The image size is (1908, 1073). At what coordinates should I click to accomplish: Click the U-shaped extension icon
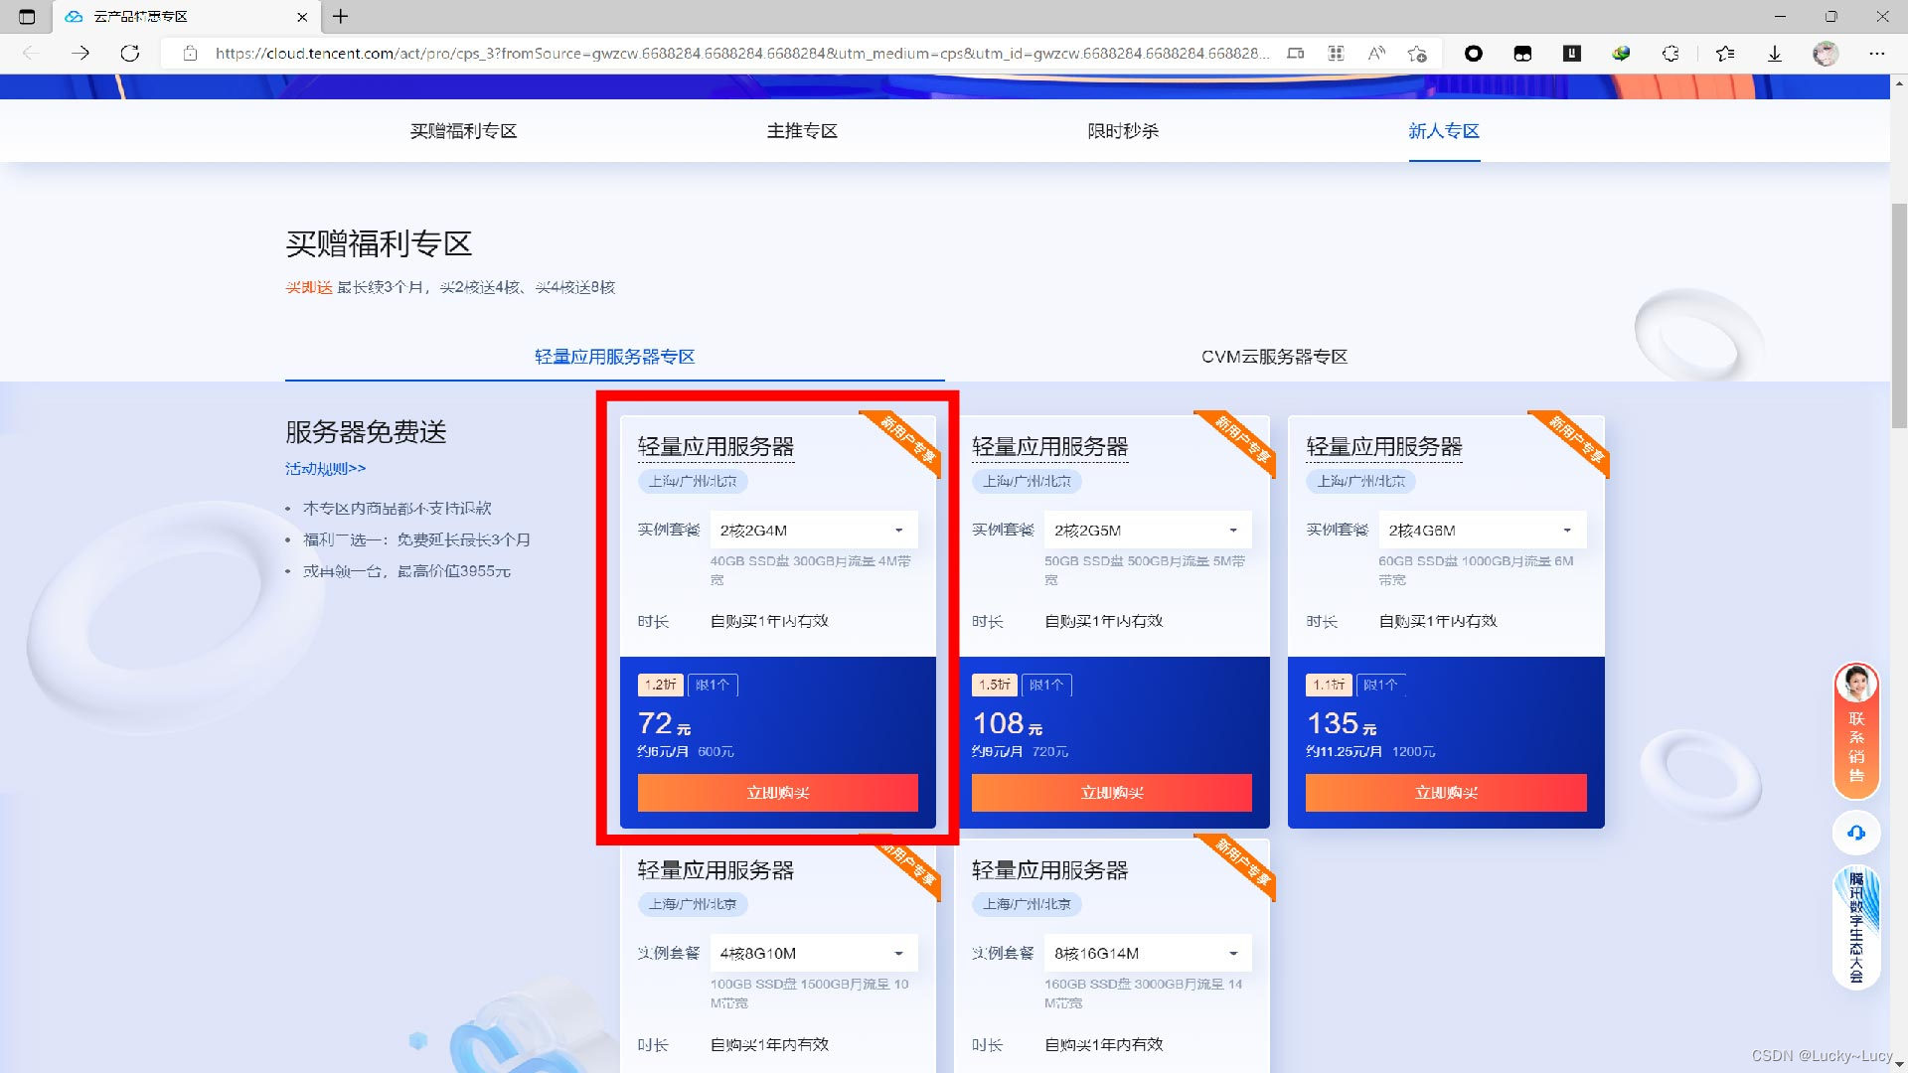click(1572, 54)
